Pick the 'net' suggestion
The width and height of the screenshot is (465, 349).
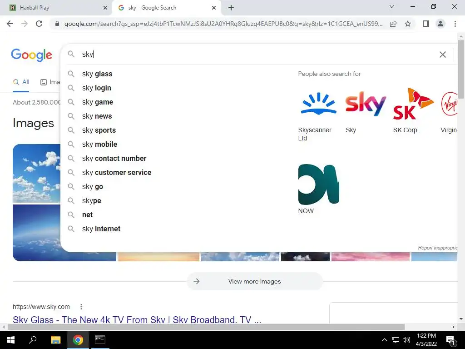tap(87, 215)
